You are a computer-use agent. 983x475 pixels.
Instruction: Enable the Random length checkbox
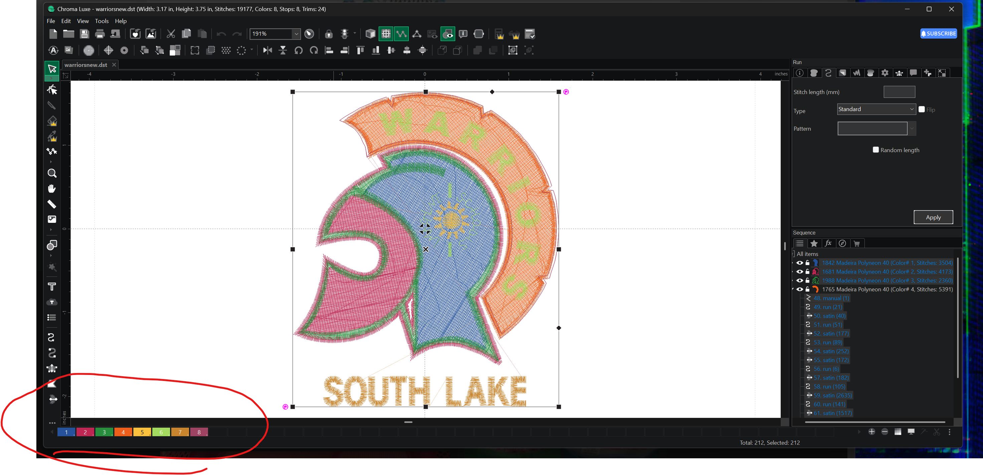(x=876, y=150)
